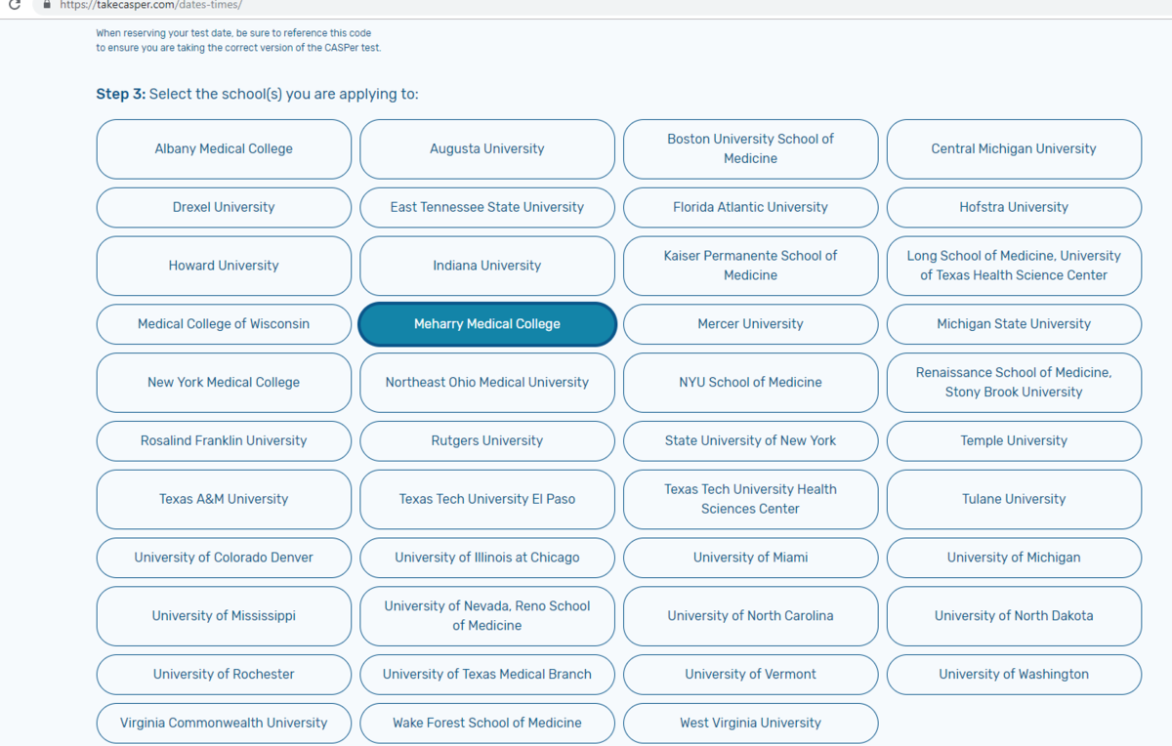Select Central Michigan University

coord(1014,148)
